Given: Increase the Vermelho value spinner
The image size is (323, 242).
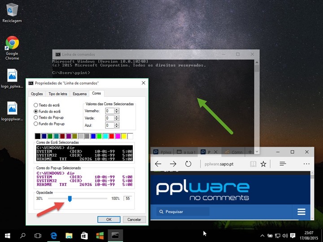Looking at the screenshot, I should point(117,109).
